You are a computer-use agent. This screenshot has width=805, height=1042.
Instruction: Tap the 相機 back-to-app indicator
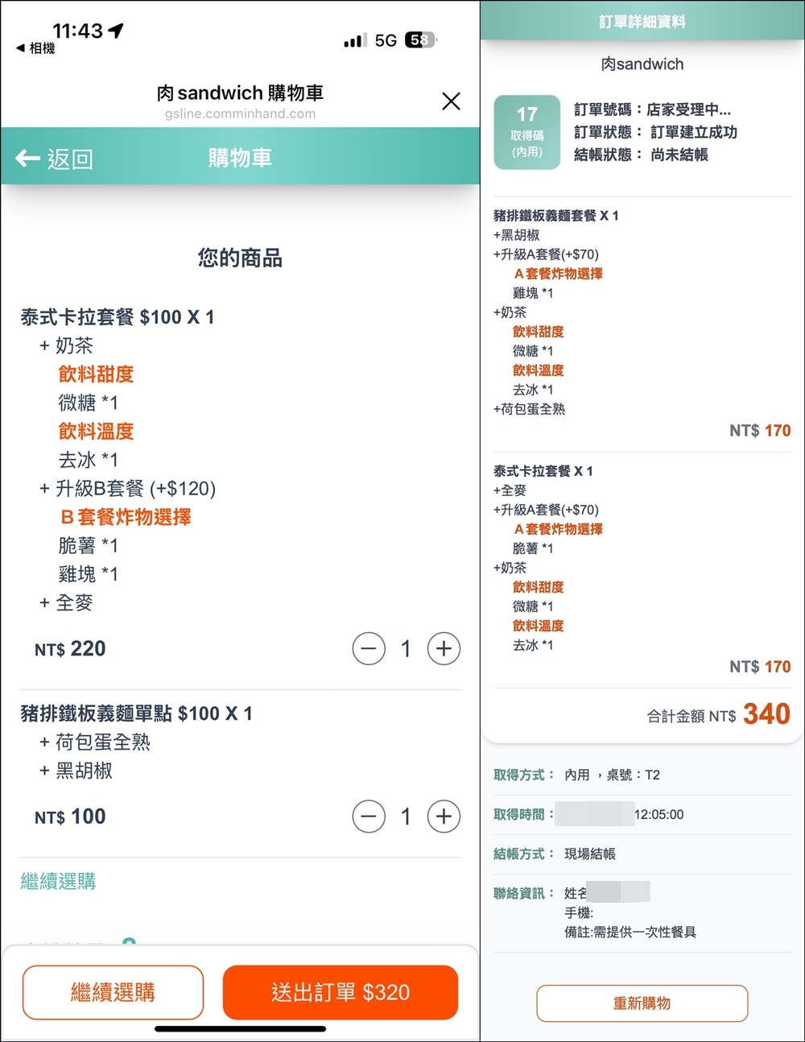pos(36,49)
